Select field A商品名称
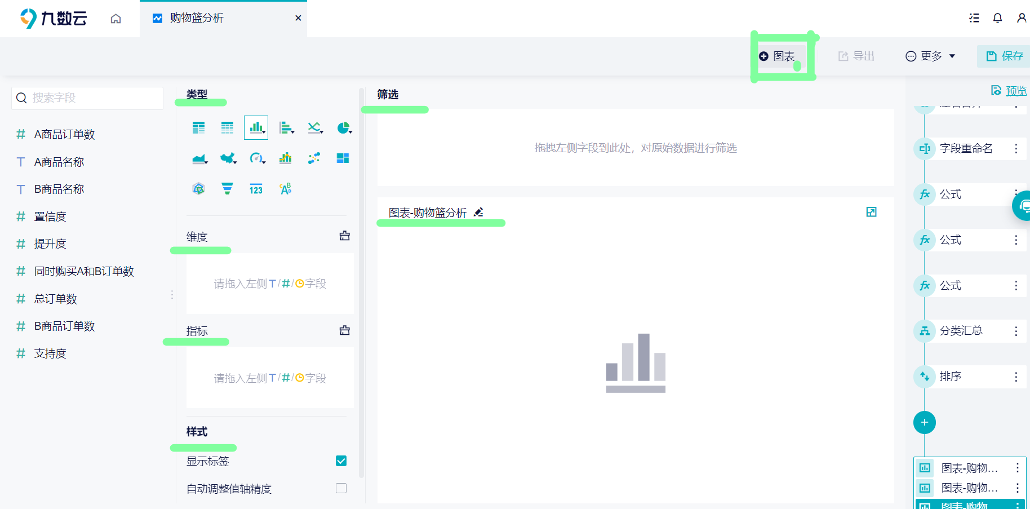Image resolution: width=1030 pixels, height=509 pixels. coord(59,162)
